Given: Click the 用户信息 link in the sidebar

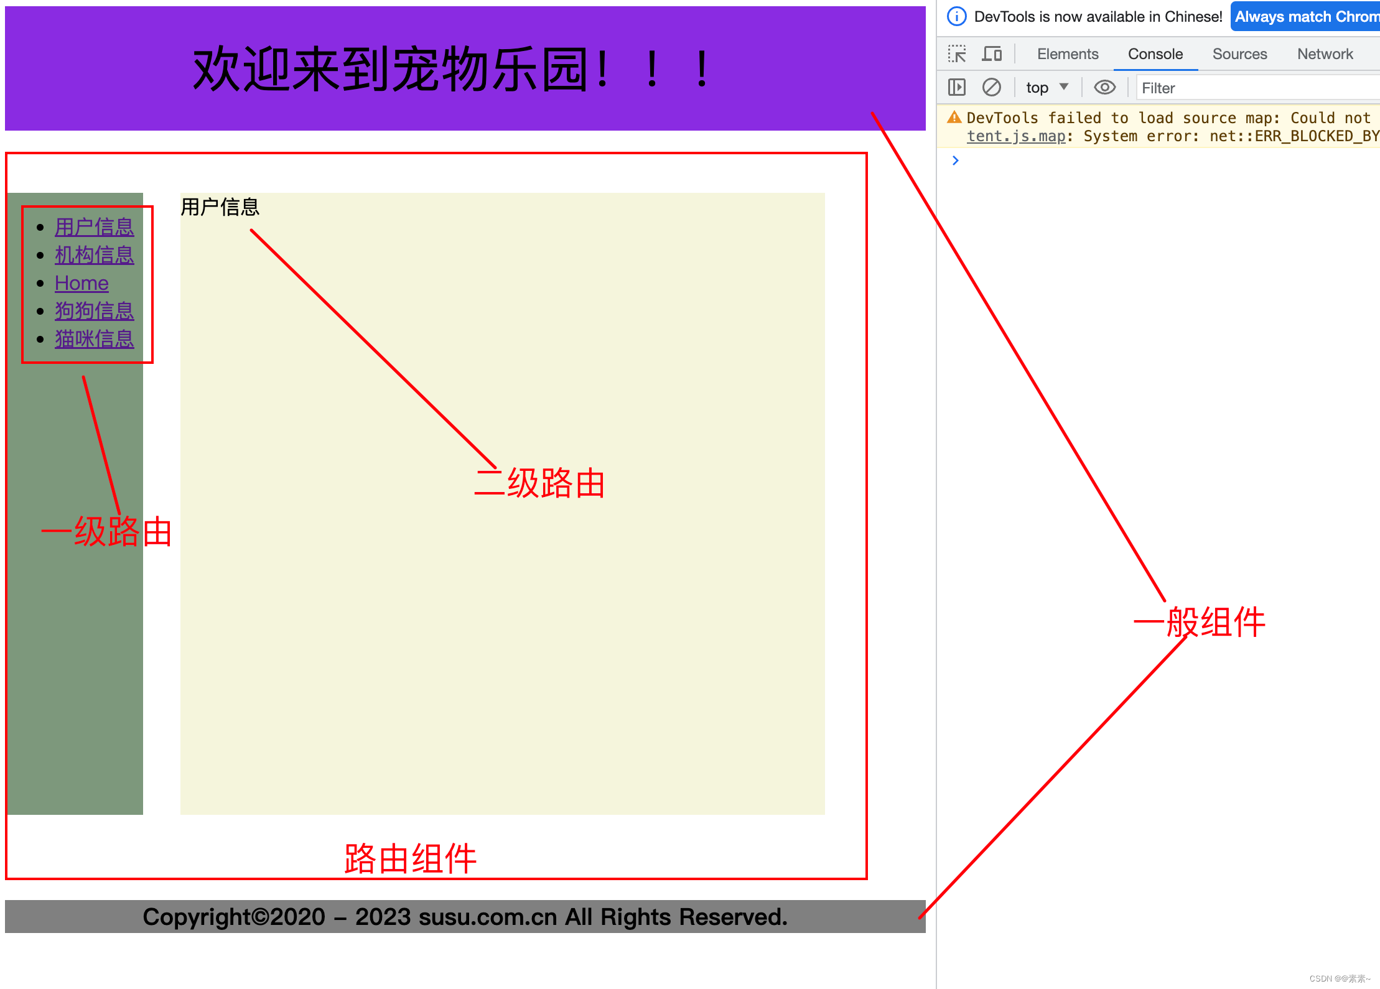Looking at the screenshot, I should [94, 227].
